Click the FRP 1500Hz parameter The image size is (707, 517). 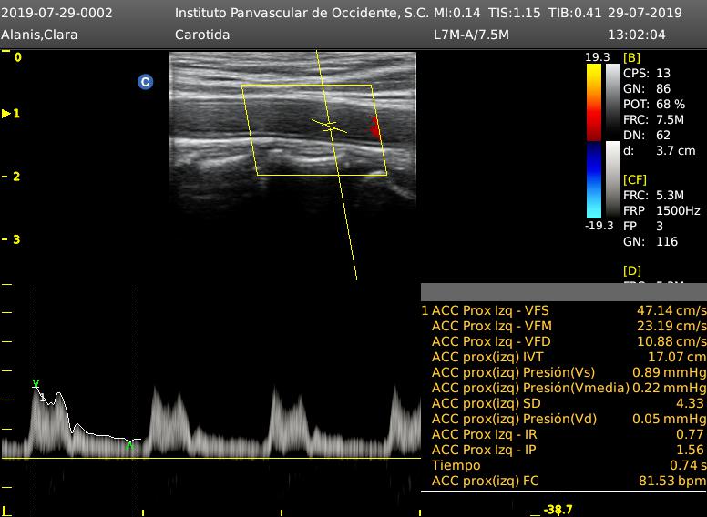(x=662, y=210)
